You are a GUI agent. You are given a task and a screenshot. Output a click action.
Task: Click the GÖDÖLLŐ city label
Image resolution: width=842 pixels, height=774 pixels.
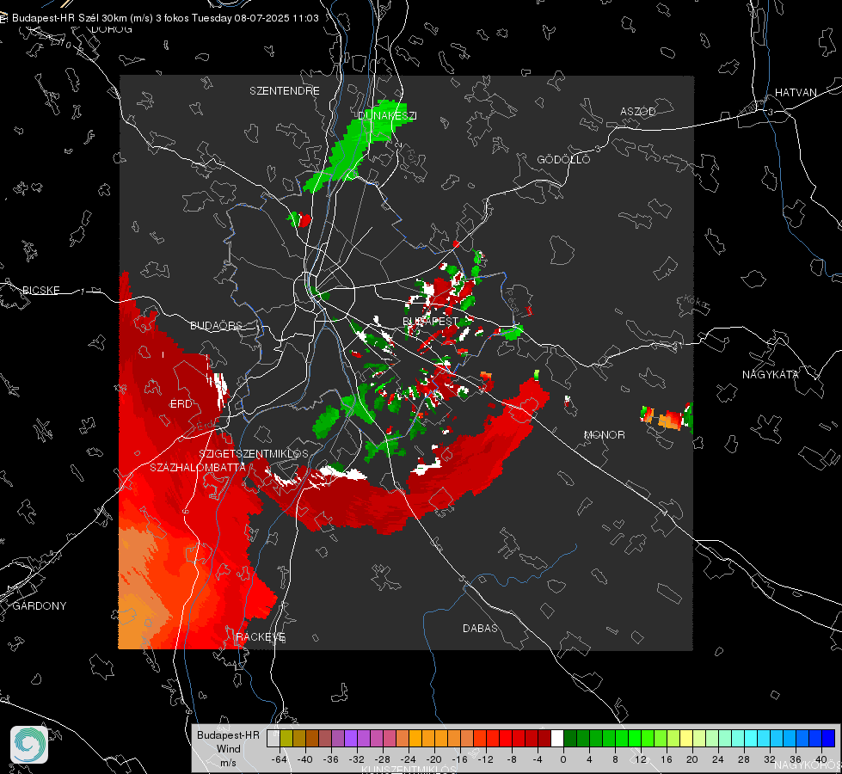563,159
